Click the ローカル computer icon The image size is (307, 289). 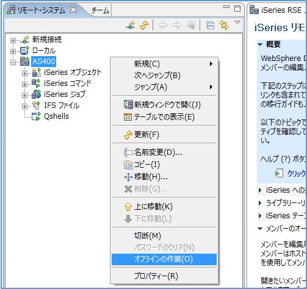click(x=25, y=51)
